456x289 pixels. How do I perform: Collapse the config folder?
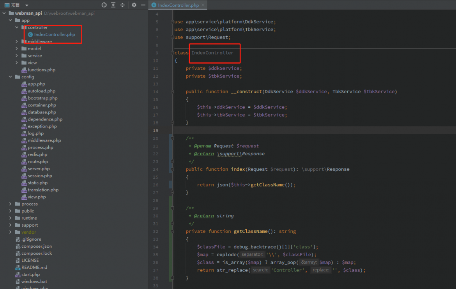tap(11, 77)
